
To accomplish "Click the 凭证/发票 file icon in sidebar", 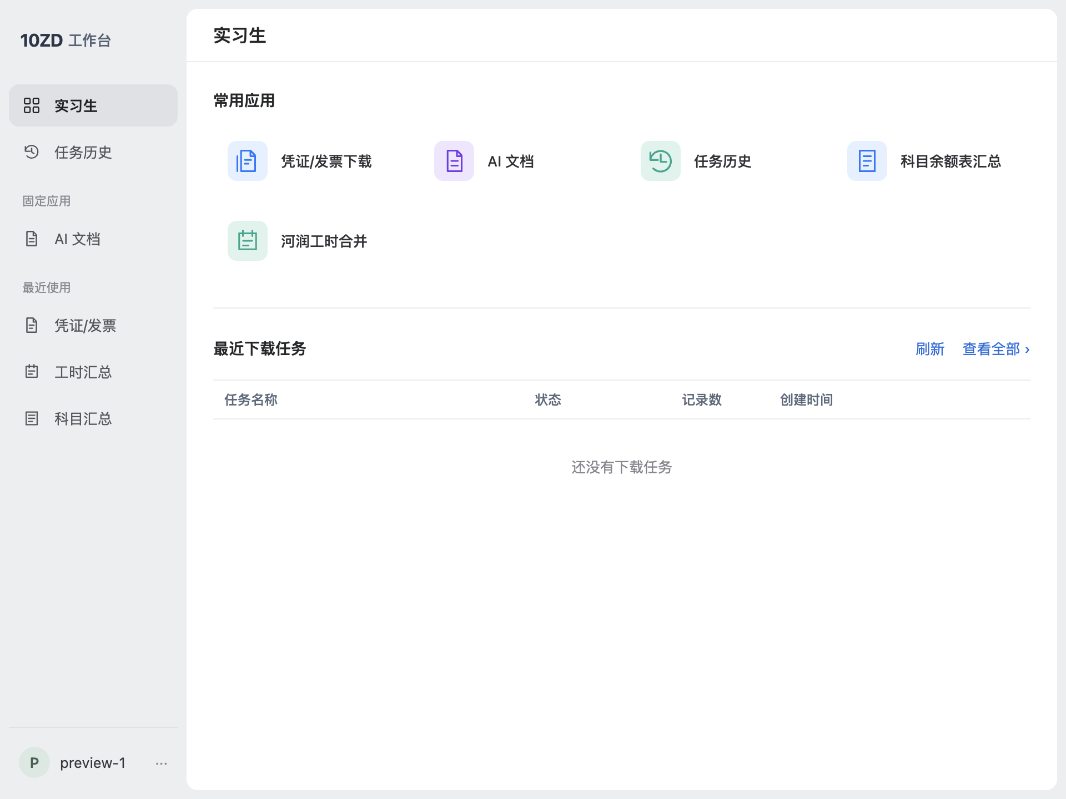I will point(32,325).
